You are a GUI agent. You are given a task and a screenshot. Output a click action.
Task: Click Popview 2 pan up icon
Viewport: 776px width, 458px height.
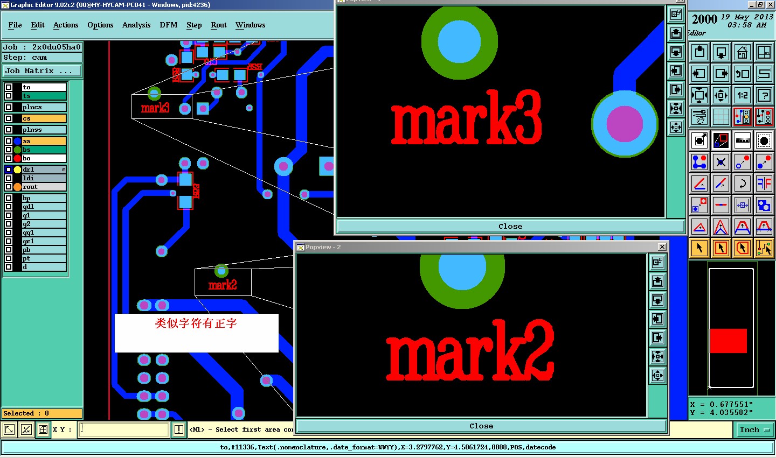click(657, 281)
